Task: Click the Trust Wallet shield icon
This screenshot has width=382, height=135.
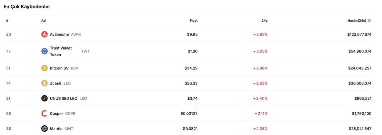Action: (x=44, y=51)
